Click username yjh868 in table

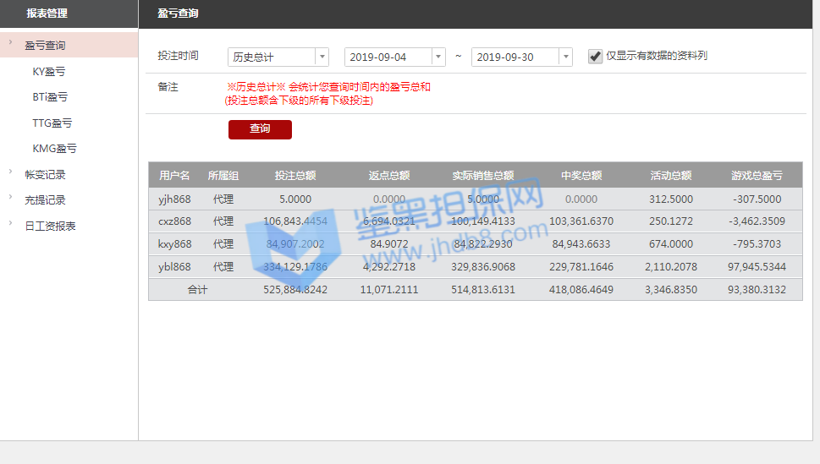[x=174, y=199]
